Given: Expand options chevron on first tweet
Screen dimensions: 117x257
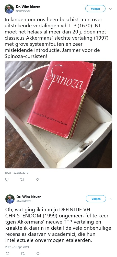Looking at the screenshot, I should [110, 9].
